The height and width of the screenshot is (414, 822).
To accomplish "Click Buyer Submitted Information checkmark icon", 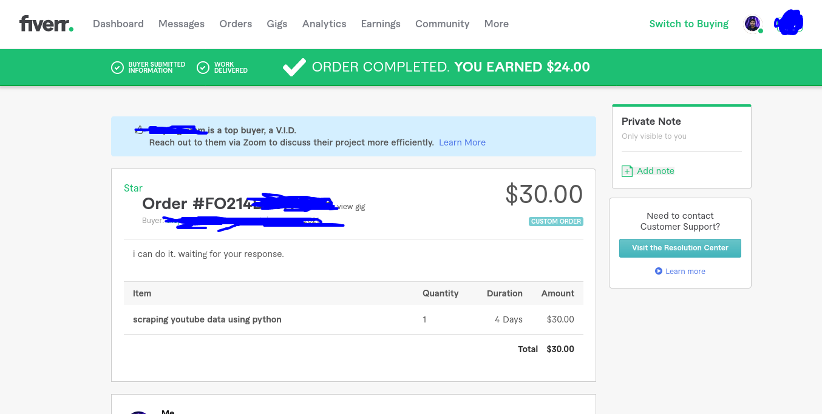I will coord(117,67).
